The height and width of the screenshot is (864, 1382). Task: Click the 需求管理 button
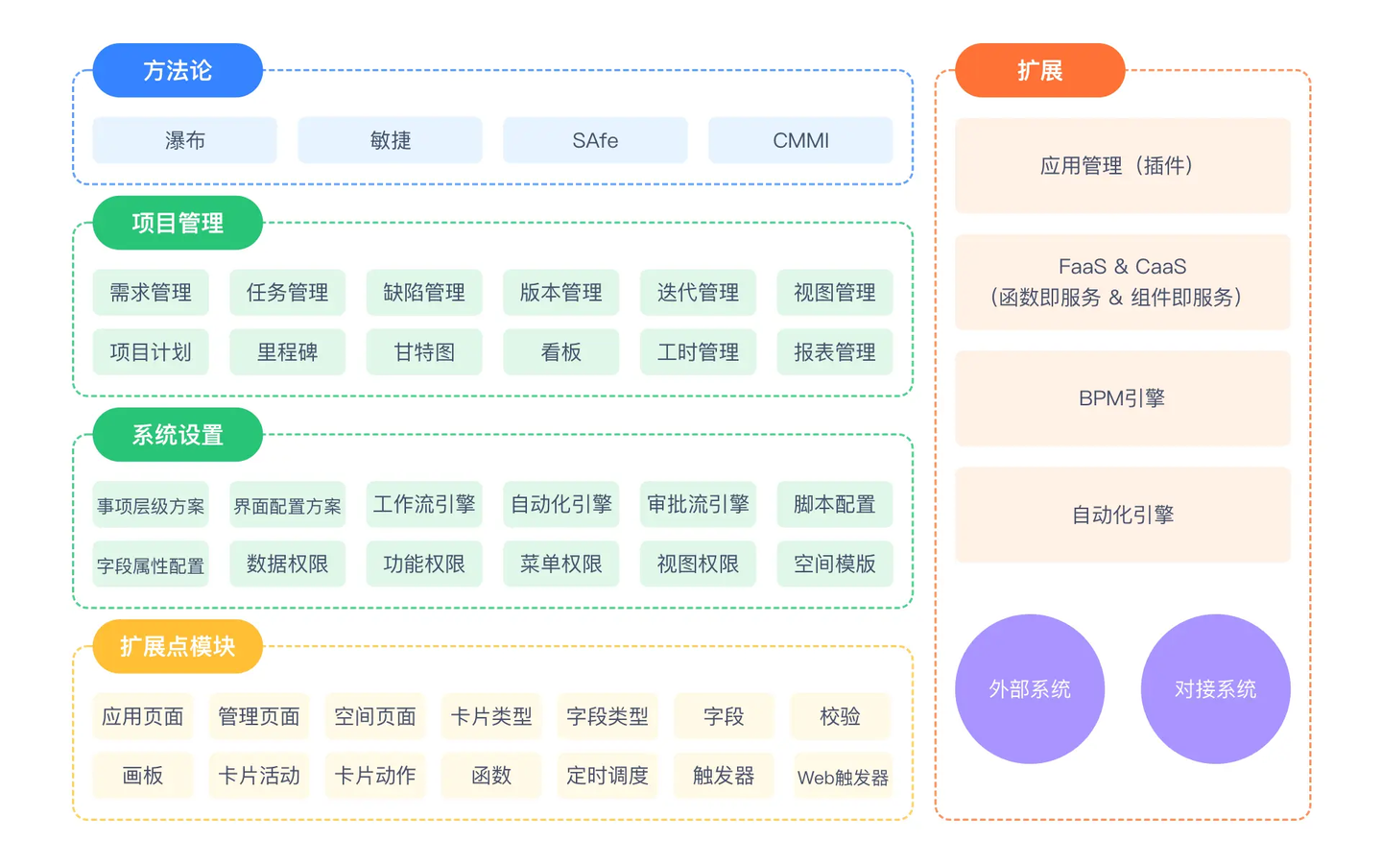click(151, 293)
